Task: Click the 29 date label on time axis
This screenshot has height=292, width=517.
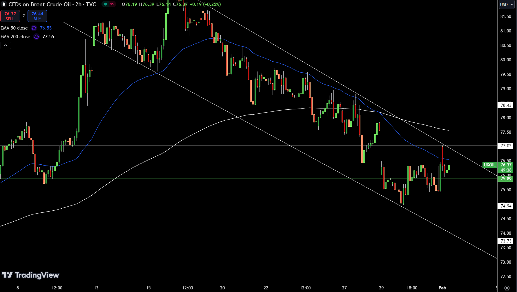Action: tap(381, 288)
